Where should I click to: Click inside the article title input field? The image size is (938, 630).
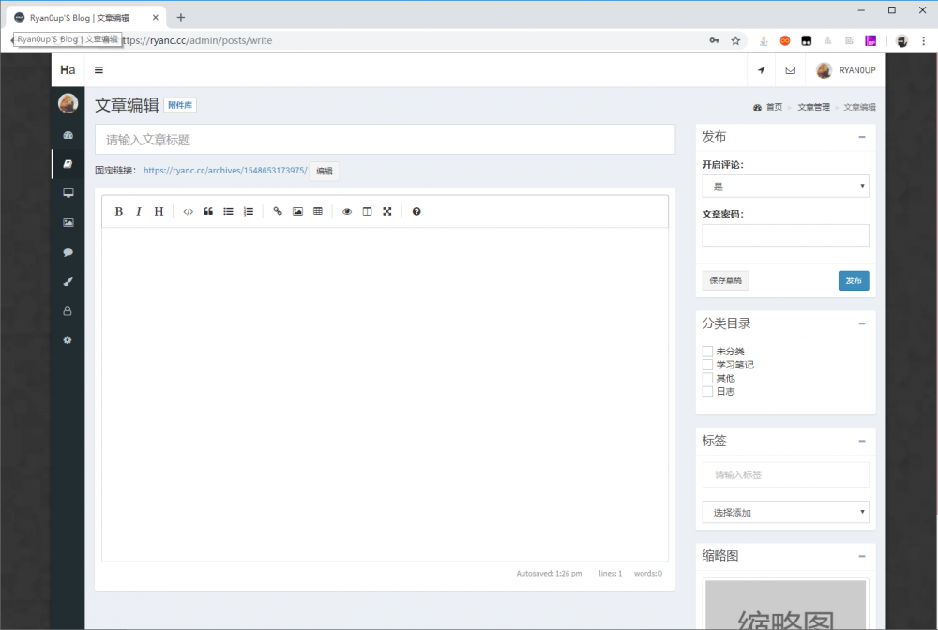click(384, 139)
